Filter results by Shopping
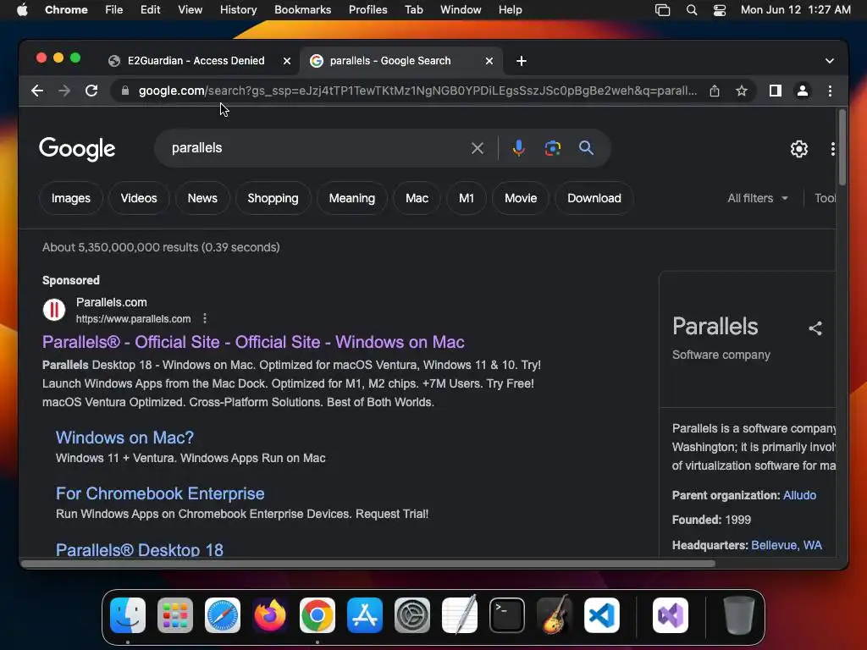Viewport: 867px width, 650px height. pos(273,198)
